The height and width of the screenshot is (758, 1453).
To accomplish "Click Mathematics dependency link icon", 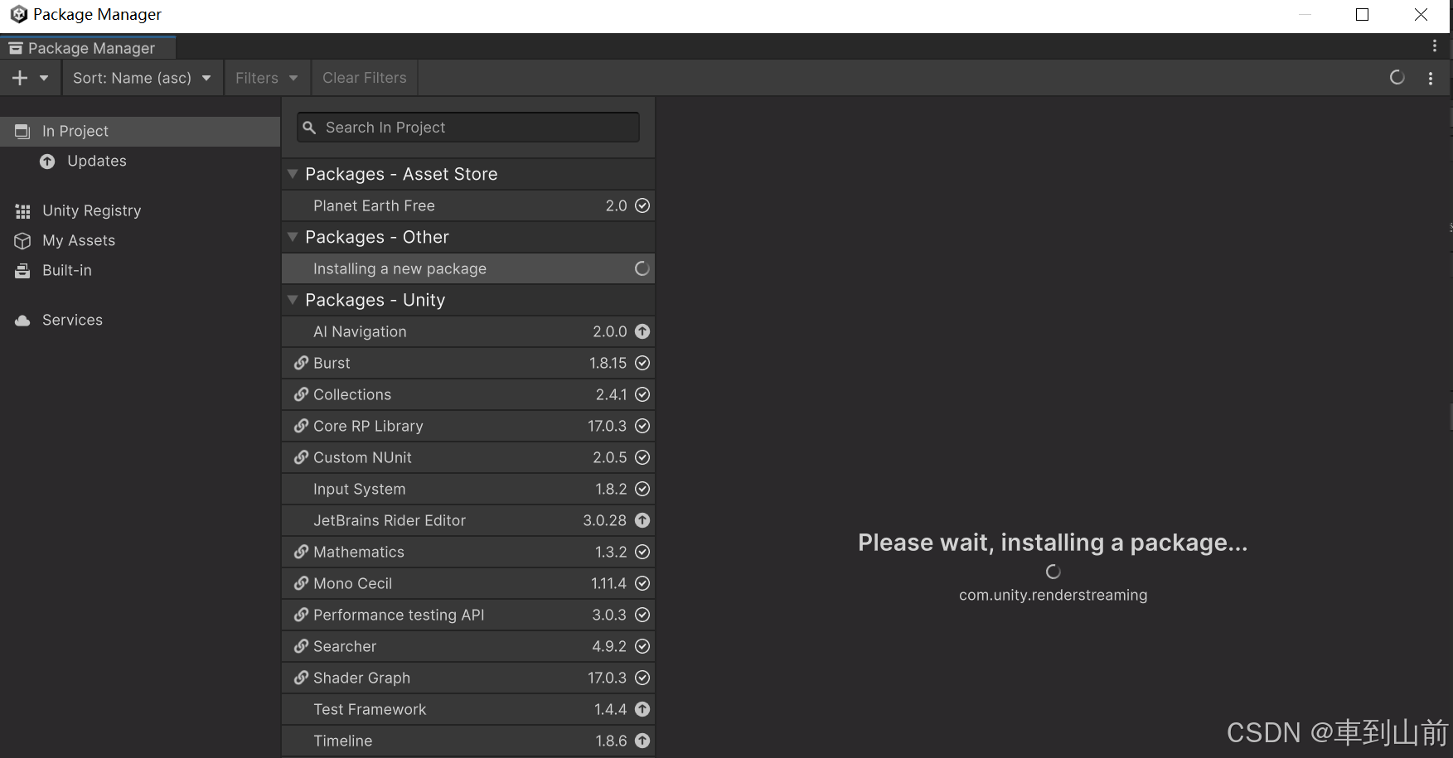I will [301, 552].
